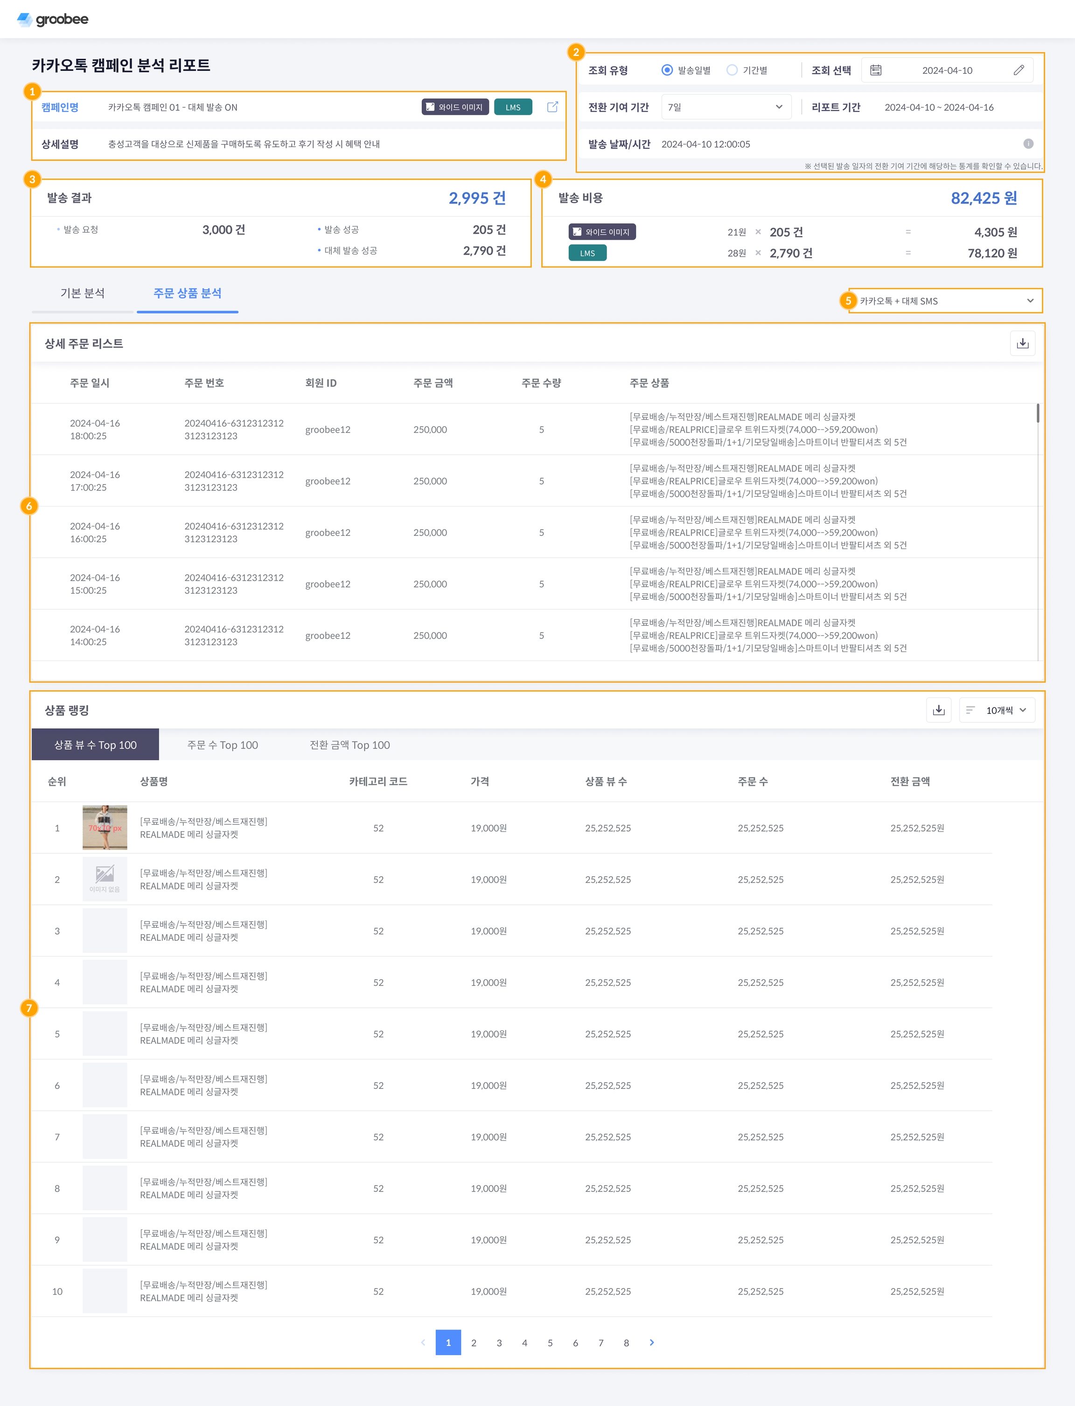The width and height of the screenshot is (1075, 1406).
Task: Open the 10개씩 rows-per-page dropdown
Action: coord(997,710)
